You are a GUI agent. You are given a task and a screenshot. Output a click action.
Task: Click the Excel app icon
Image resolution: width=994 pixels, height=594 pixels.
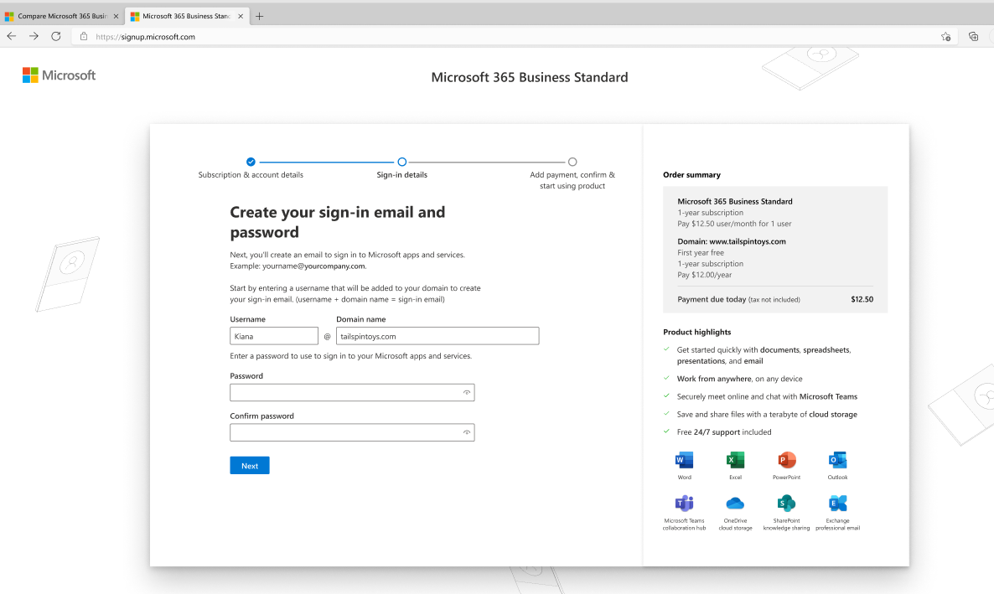pyautogui.click(x=735, y=460)
